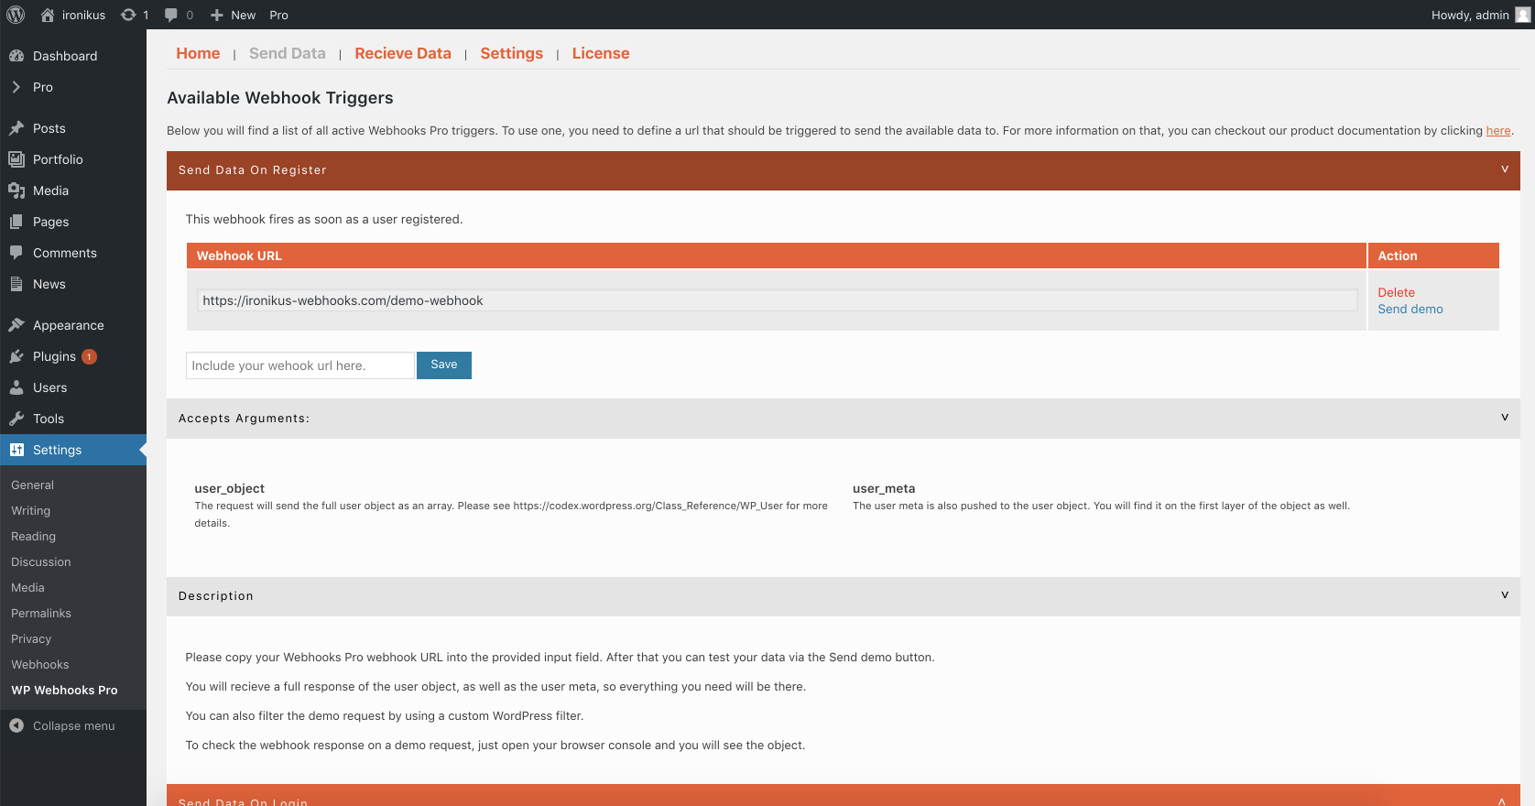Image resolution: width=1535 pixels, height=806 pixels.
Task: Switch to the Settings tab
Action: pos(512,53)
